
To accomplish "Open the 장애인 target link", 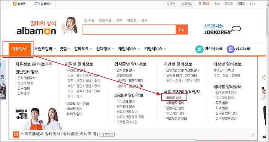I will coord(236,75).
